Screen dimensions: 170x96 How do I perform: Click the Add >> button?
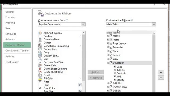coord(96,72)
